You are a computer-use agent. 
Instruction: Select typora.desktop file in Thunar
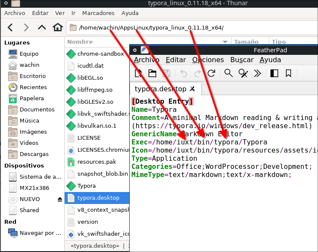tap(97, 198)
